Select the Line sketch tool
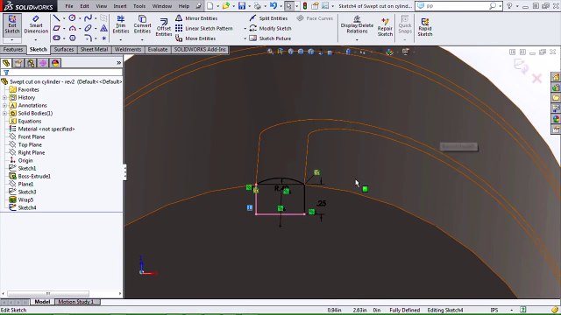This screenshot has height=315, width=561. [x=56, y=18]
